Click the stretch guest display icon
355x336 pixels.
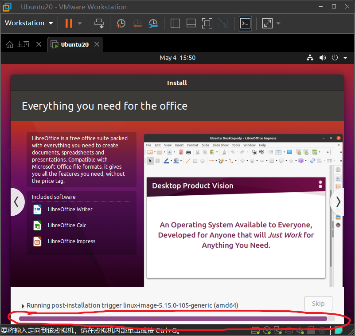pos(267,24)
